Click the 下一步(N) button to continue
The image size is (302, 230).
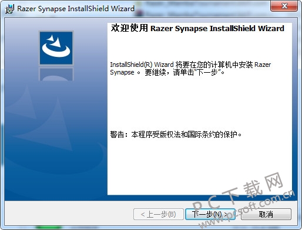[x=210, y=214]
